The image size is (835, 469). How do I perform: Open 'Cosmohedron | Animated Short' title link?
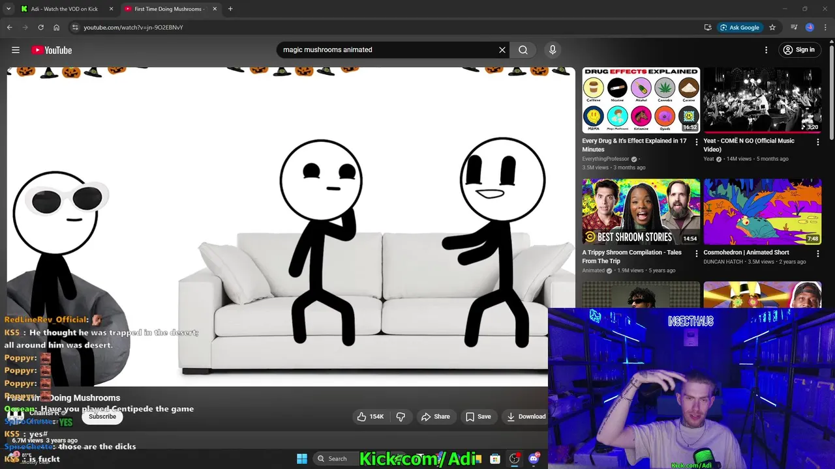[746, 252]
